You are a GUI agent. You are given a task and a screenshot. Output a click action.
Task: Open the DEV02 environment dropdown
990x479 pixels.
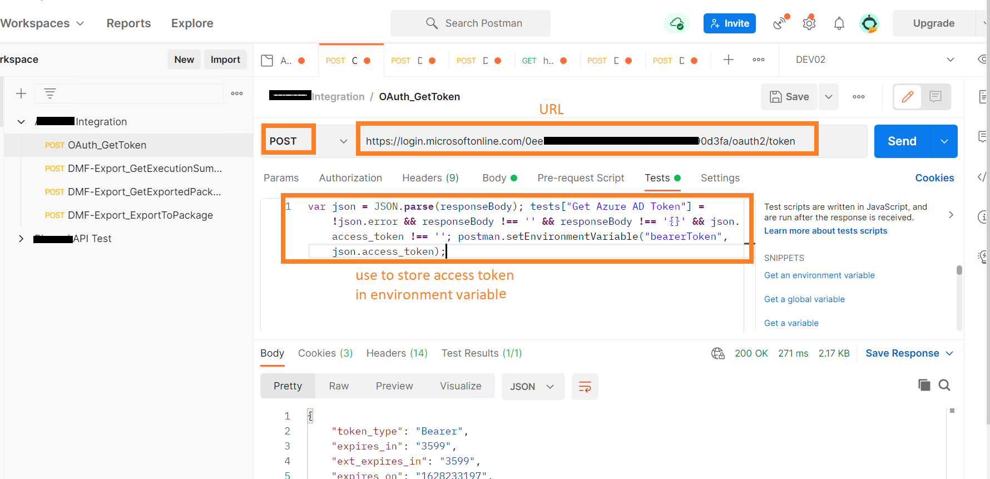[875, 60]
